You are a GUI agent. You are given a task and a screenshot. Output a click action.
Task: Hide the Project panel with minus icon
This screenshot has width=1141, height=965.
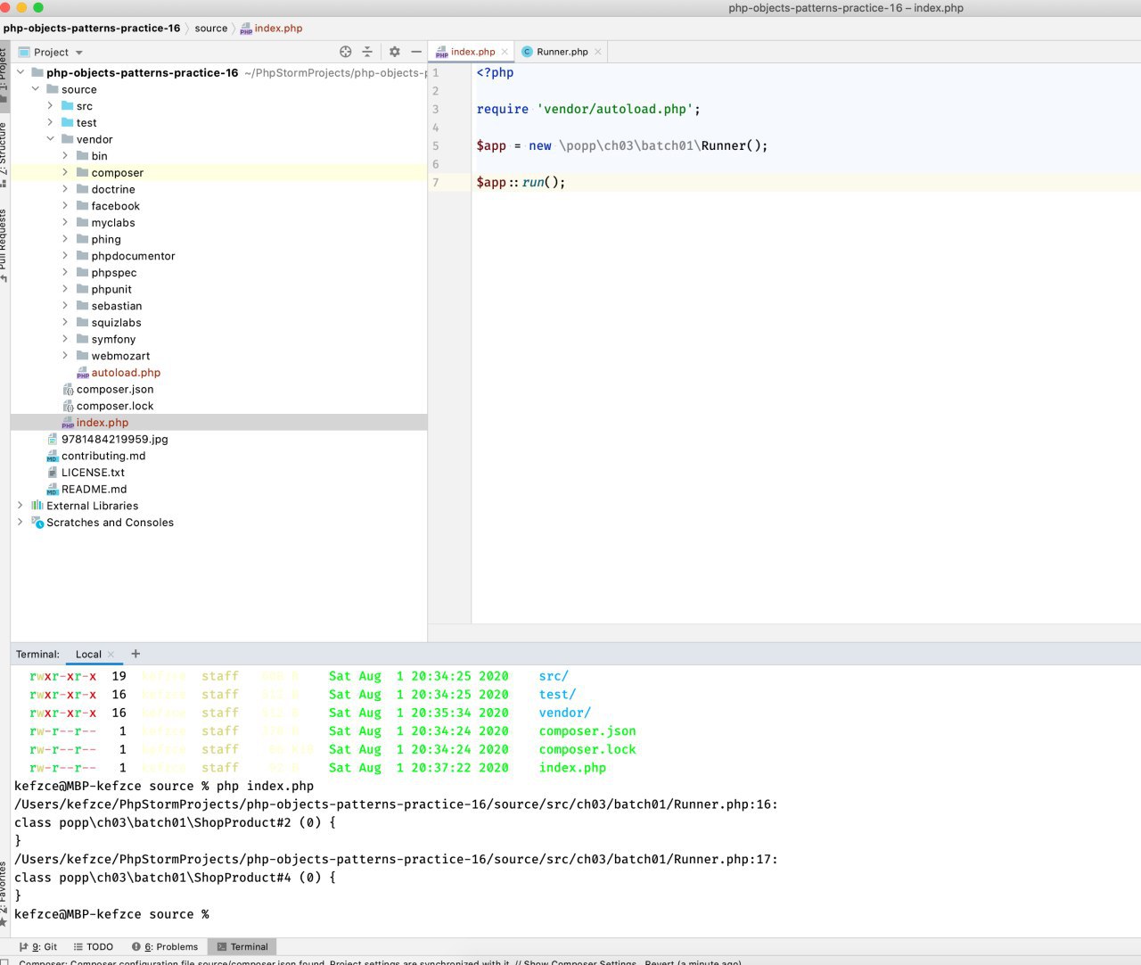(x=415, y=52)
